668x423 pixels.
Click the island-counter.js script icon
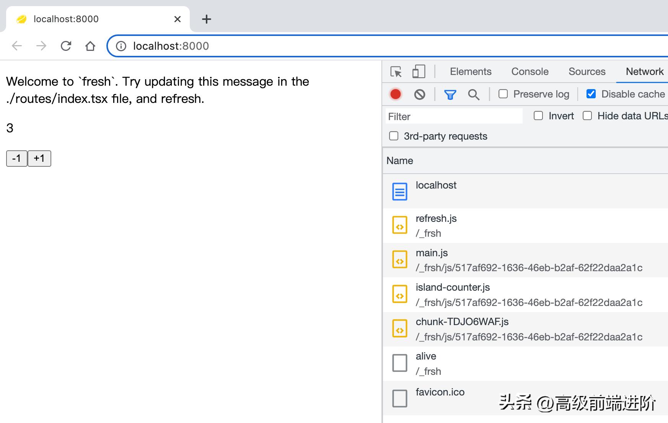[400, 294]
